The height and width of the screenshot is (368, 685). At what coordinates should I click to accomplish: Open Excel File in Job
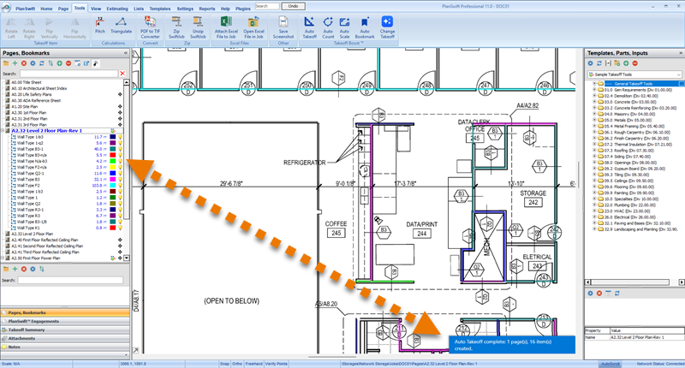(x=253, y=28)
